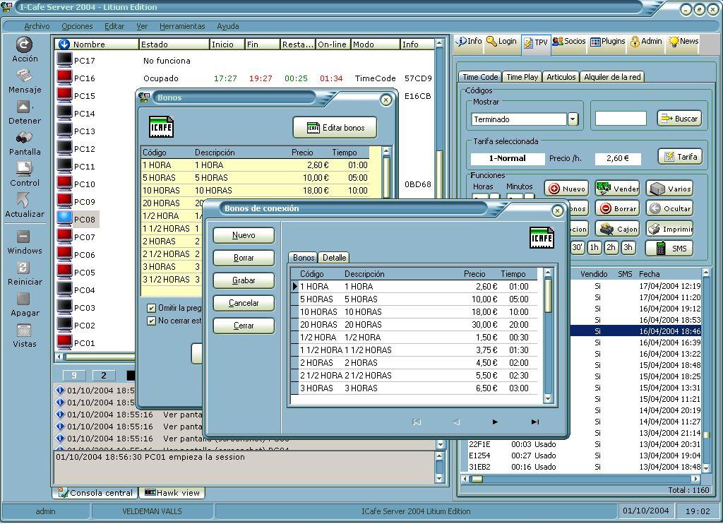The image size is (723, 524).
Task: Open the Alquiler de la red tab
Action: point(612,77)
